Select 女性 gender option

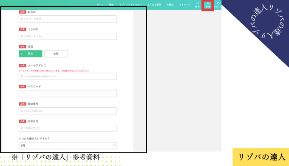pos(56,54)
